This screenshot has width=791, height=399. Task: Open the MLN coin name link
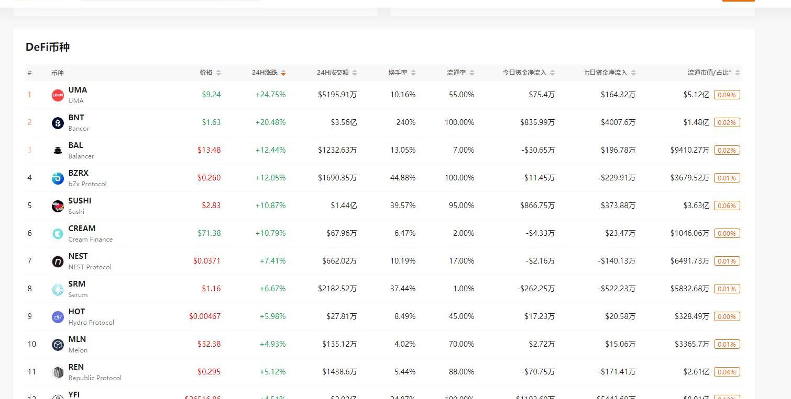[77, 339]
